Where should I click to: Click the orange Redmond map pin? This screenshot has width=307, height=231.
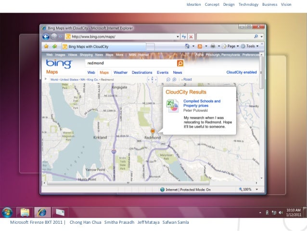tap(153, 131)
